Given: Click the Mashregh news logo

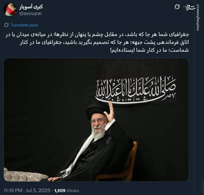Looking at the screenshot, I should pyautogui.click(x=189, y=8).
